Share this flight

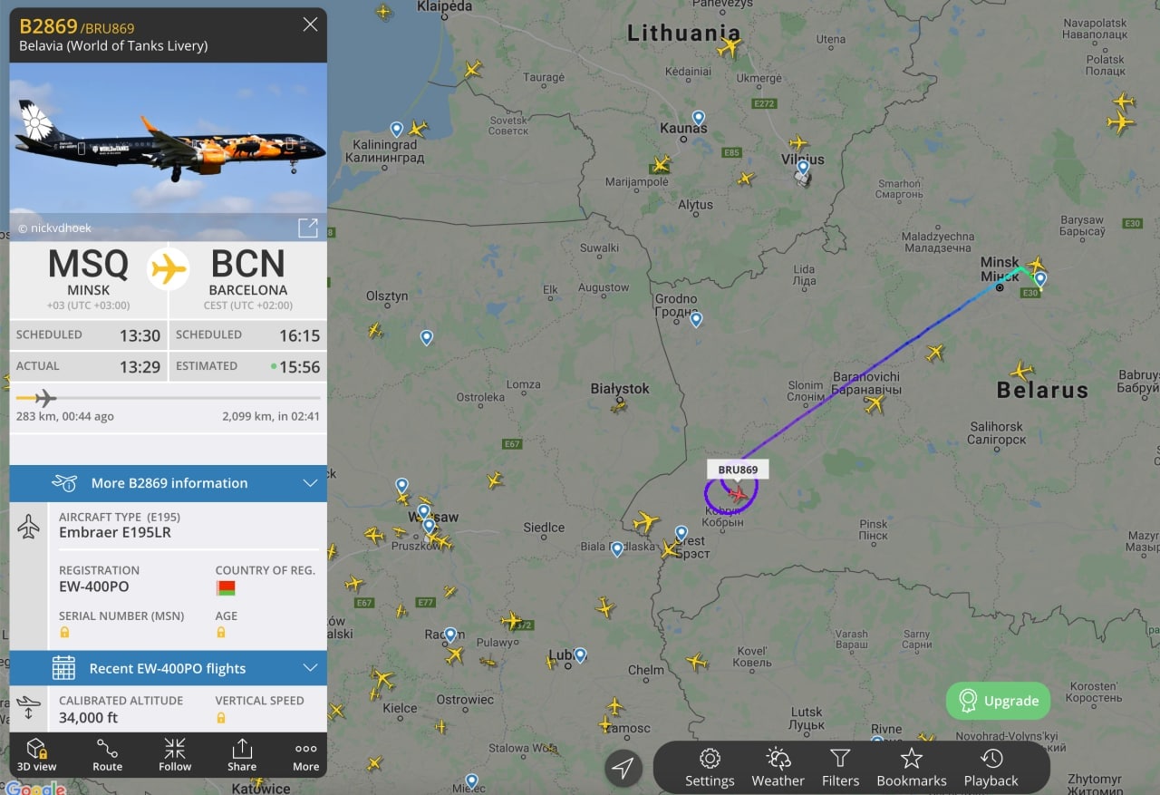242,754
